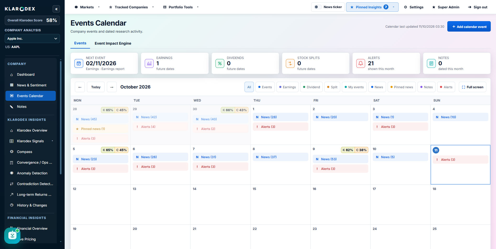Go to next month arrow

(x=112, y=87)
